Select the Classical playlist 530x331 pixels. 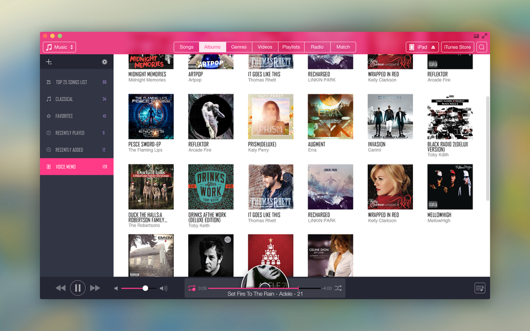pos(77,99)
